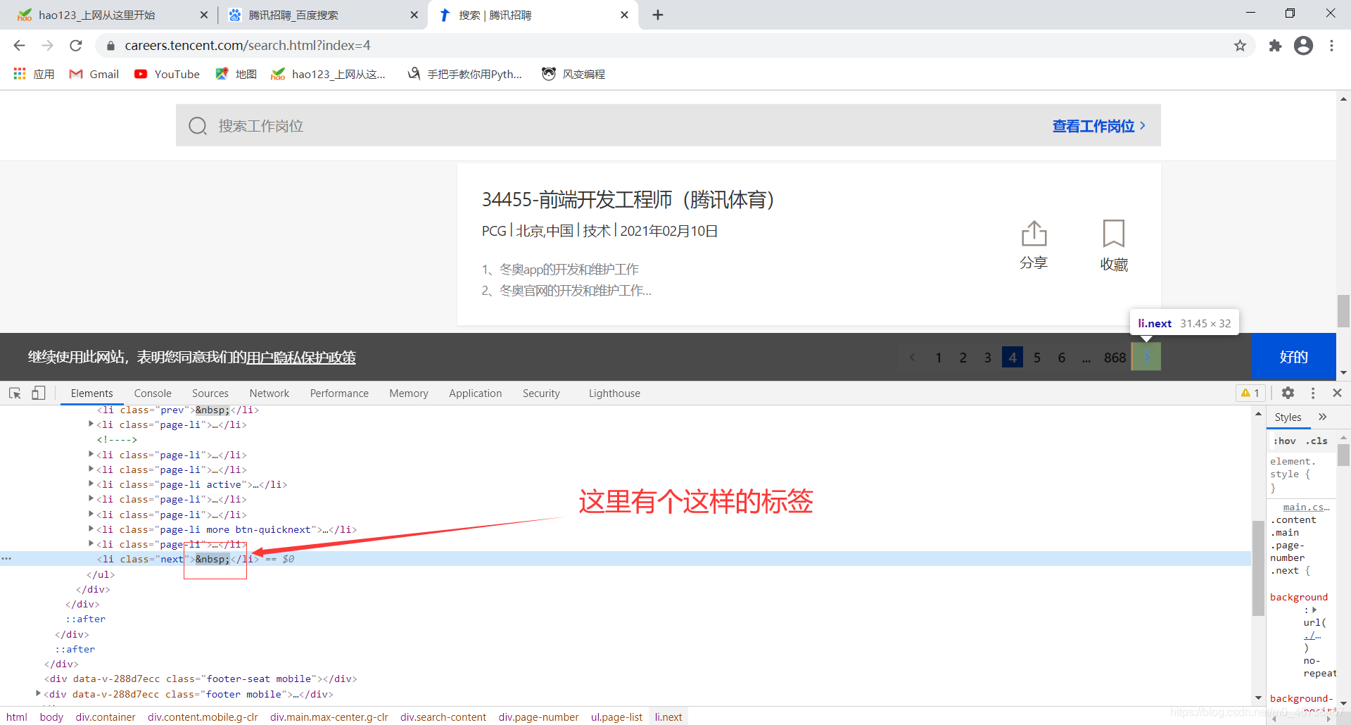Expand the footer mobile div element
Screen dimensions: 1351x725
tap(38, 693)
